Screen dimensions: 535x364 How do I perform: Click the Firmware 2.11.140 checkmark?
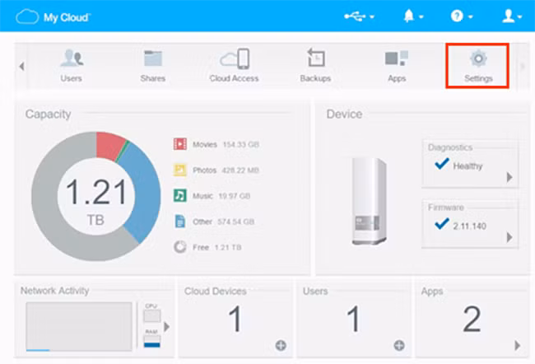pyautogui.click(x=441, y=224)
